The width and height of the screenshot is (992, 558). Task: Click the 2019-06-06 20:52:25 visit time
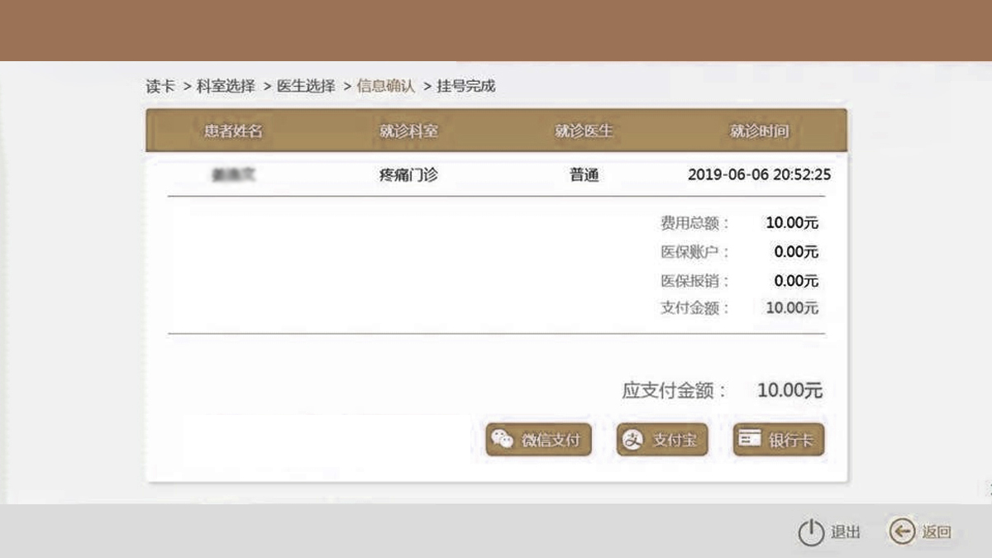(759, 175)
